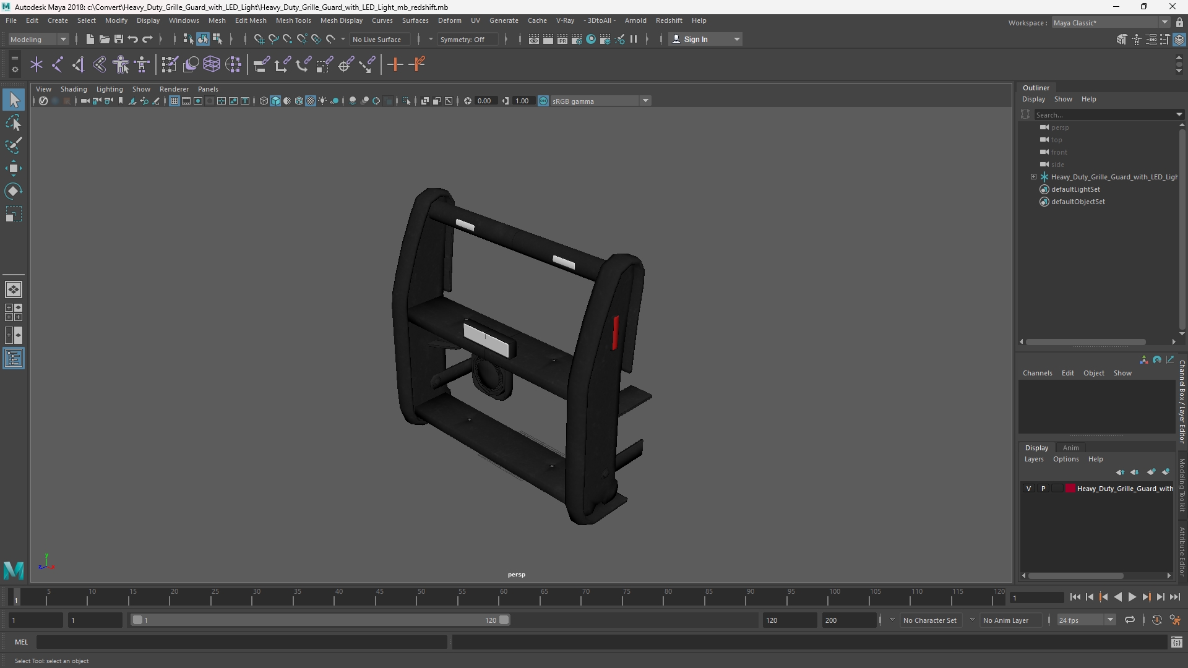Open the Outliner Display menu
The width and height of the screenshot is (1188, 668).
tap(1033, 99)
